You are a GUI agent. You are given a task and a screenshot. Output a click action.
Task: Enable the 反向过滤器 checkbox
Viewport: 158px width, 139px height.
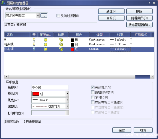tap(58, 16)
